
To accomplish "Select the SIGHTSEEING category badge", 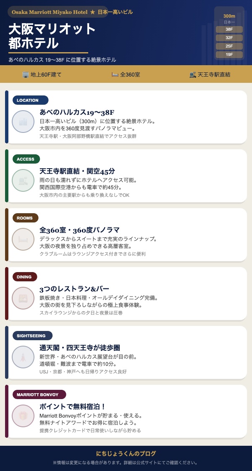I will (32, 336).
